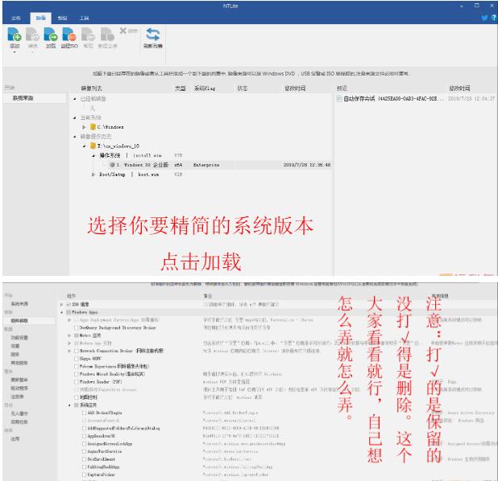Screen dimensions: 498x481
Task: Toggle the Skype ORTC checkbox
Action: (x=77, y=359)
